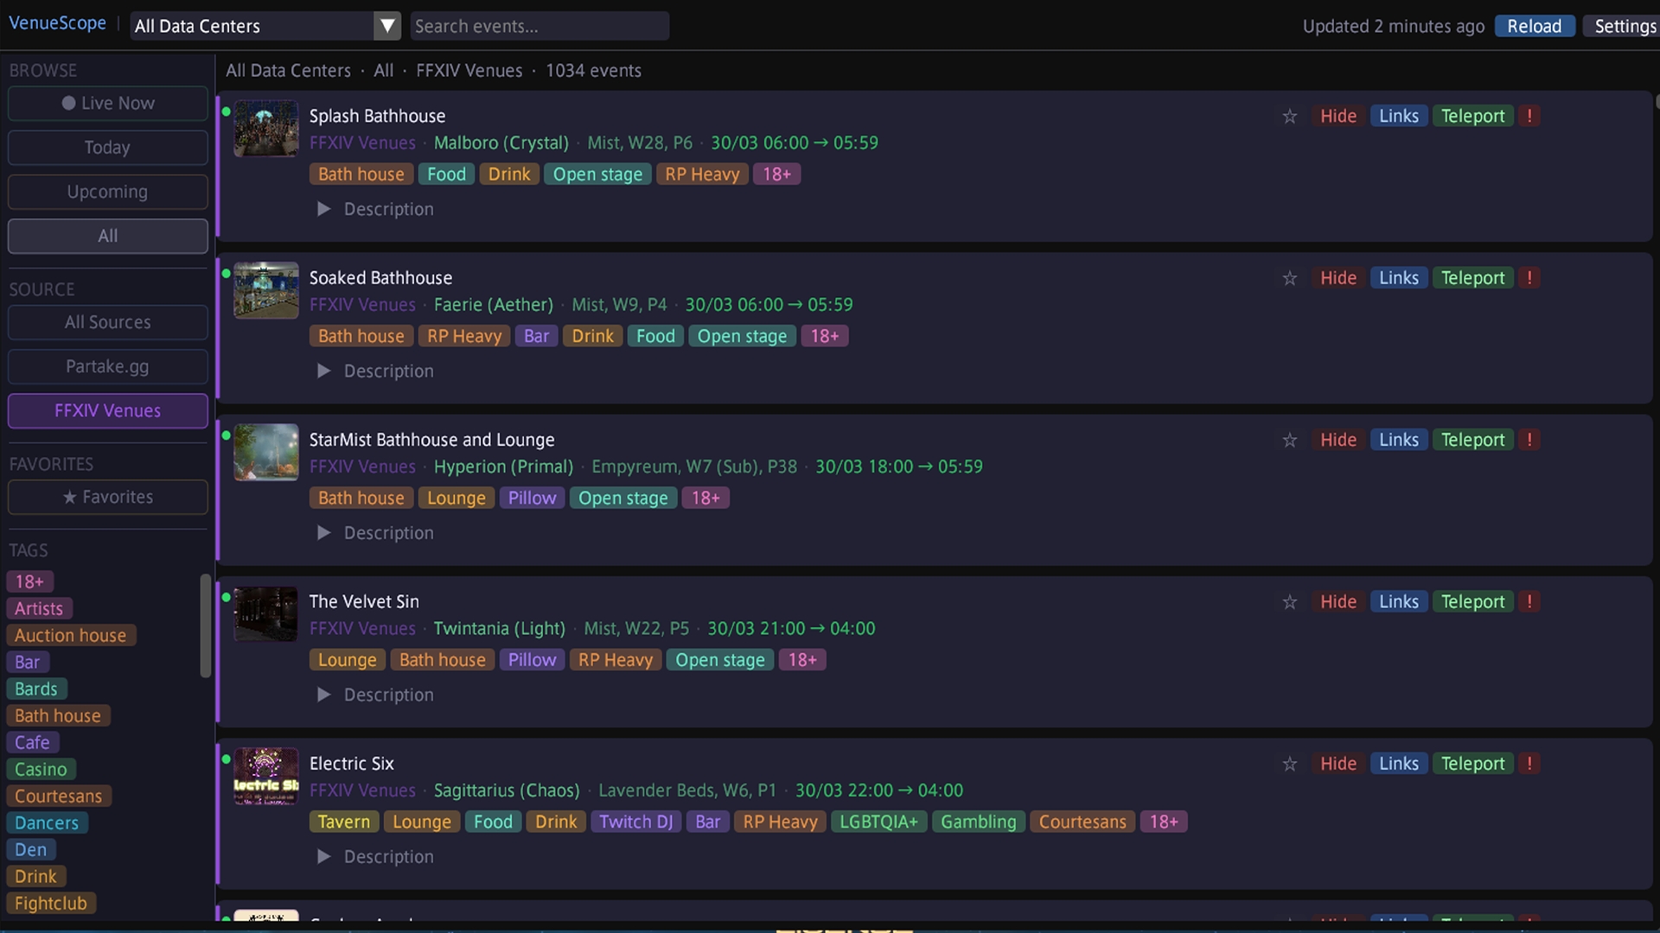Open the Soaked Bathhouse thumbnail image

(266, 290)
